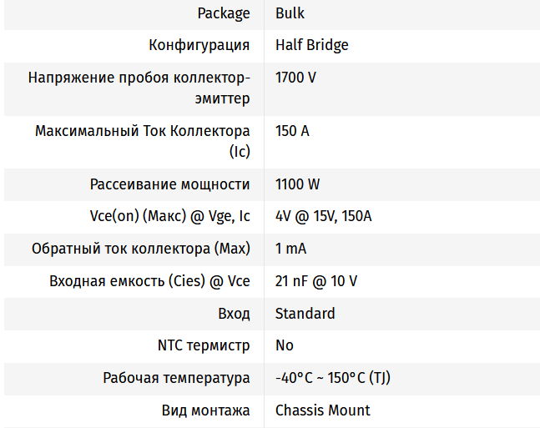Image resolution: width=540 pixels, height=428 pixels.
Task: Click "Максимальный Ток Коллектора (Ic)" label
Action: pyautogui.click(x=142, y=141)
